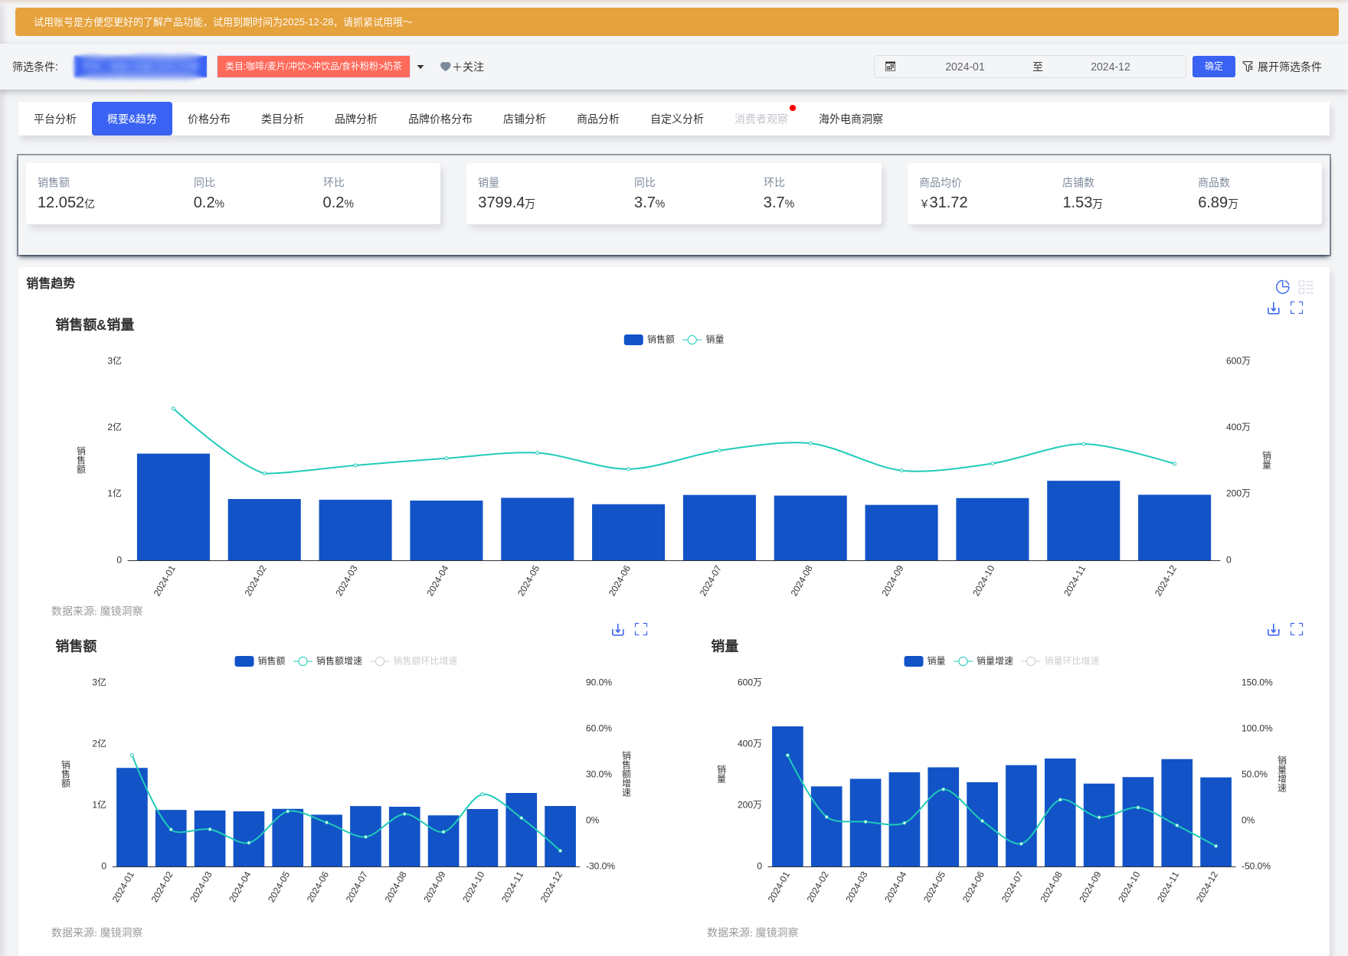
Task: Click 数据来源: 魔镜洞察 under the 销量 chart
Action: [x=752, y=932]
